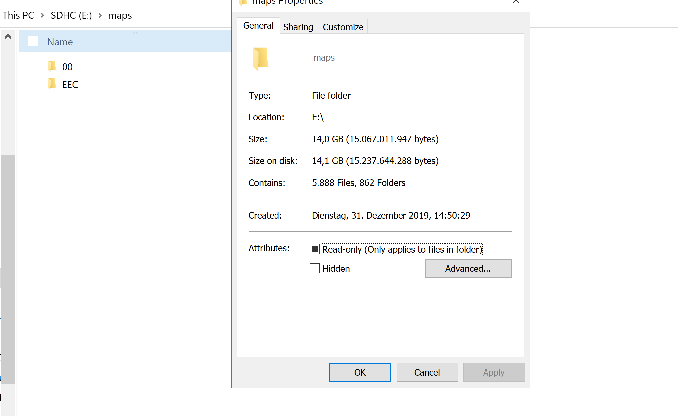Image resolution: width=678 pixels, height=416 pixels.
Task: Click the folder name field containing maps
Action: (x=411, y=59)
